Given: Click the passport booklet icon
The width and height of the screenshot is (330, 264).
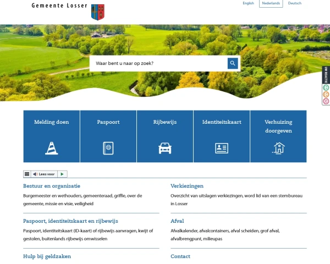Looking at the screenshot, I should (108, 148).
